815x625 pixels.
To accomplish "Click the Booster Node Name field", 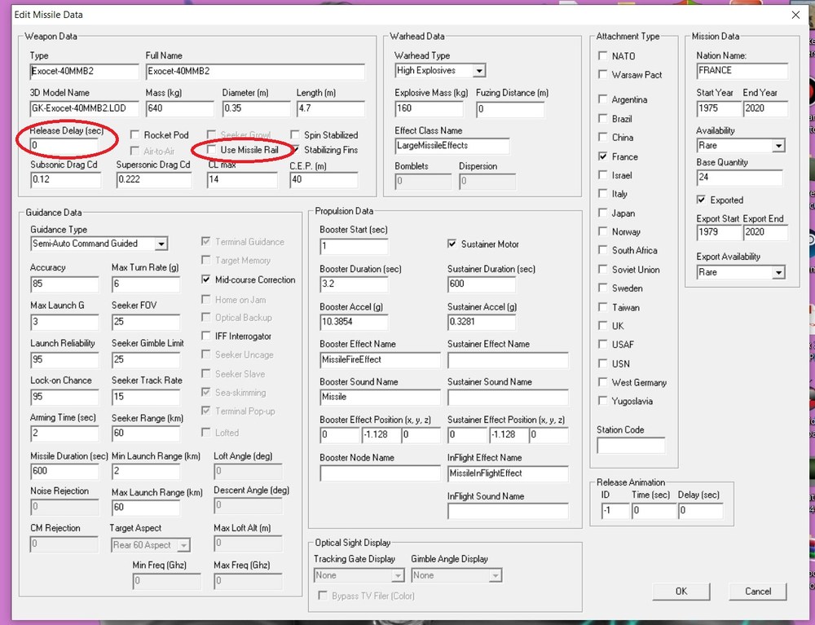I will pos(380,473).
